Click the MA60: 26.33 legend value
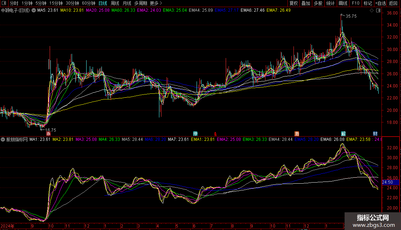The height and width of the screenshot is (230, 401). point(123,11)
